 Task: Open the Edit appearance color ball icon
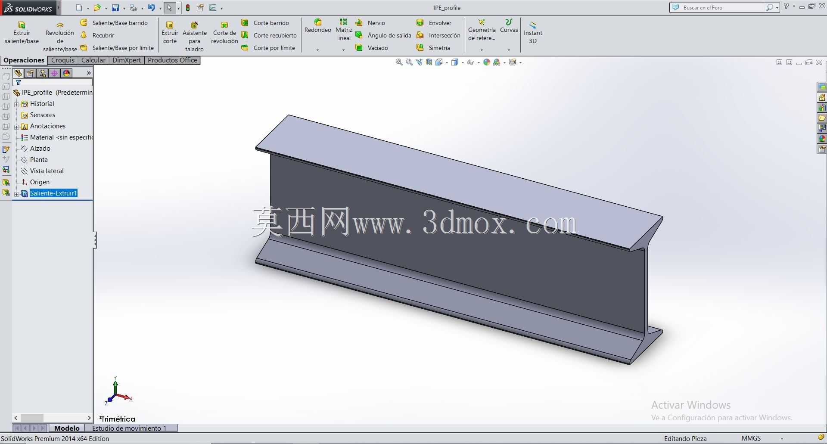tap(487, 62)
